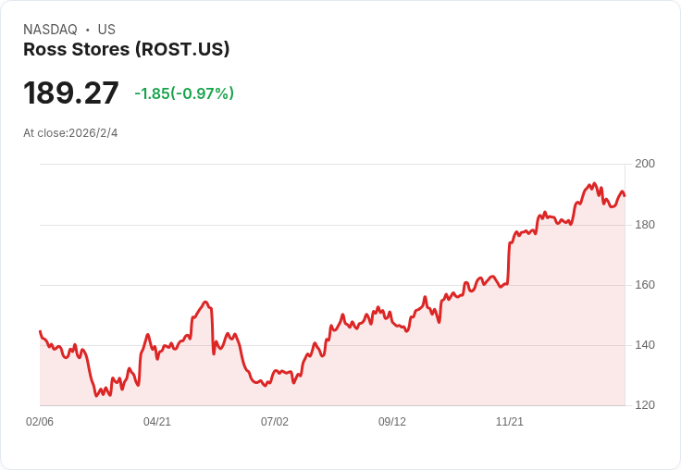The image size is (681, 470).
Task: Click the Ross Stores (ROST.US) title
Action: pos(126,50)
